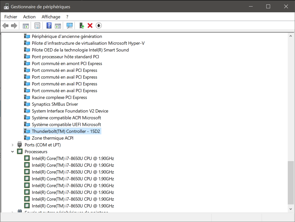Open the Fichier menu
This screenshot has width=295, height=222.
point(11,17)
